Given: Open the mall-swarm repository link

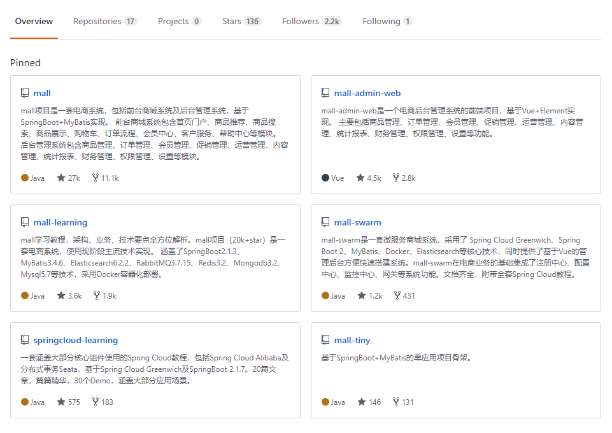Looking at the screenshot, I should click(357, 222).
